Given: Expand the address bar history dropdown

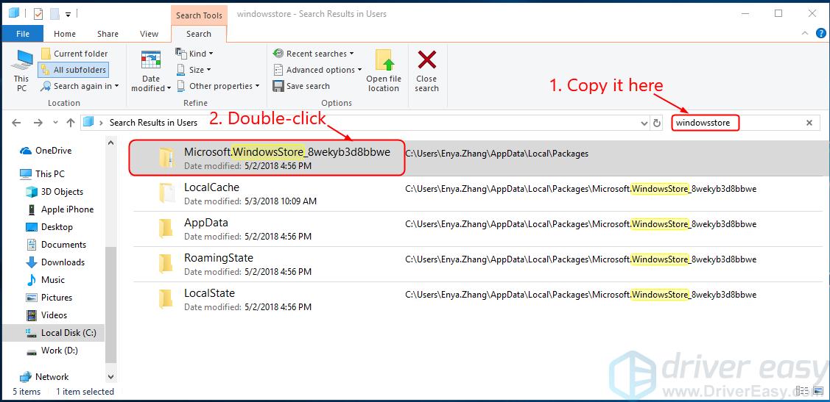Looking at the screenshot, I should tap(644, 123).
